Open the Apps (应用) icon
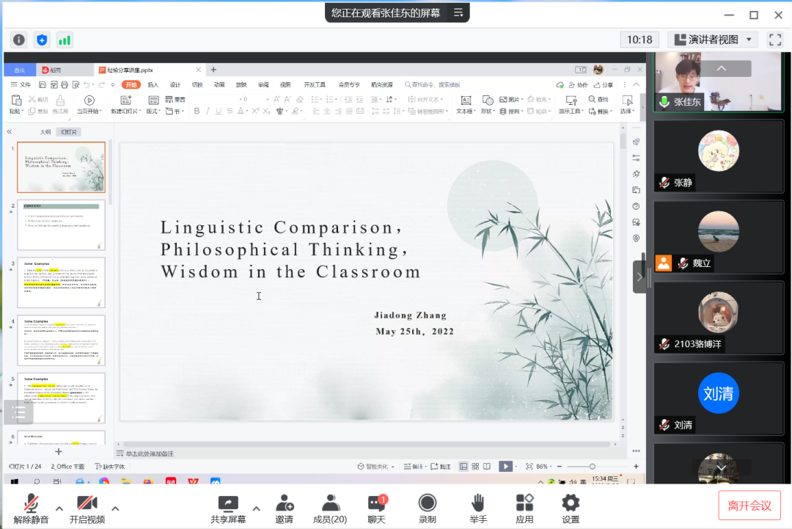 click(524, 508)
